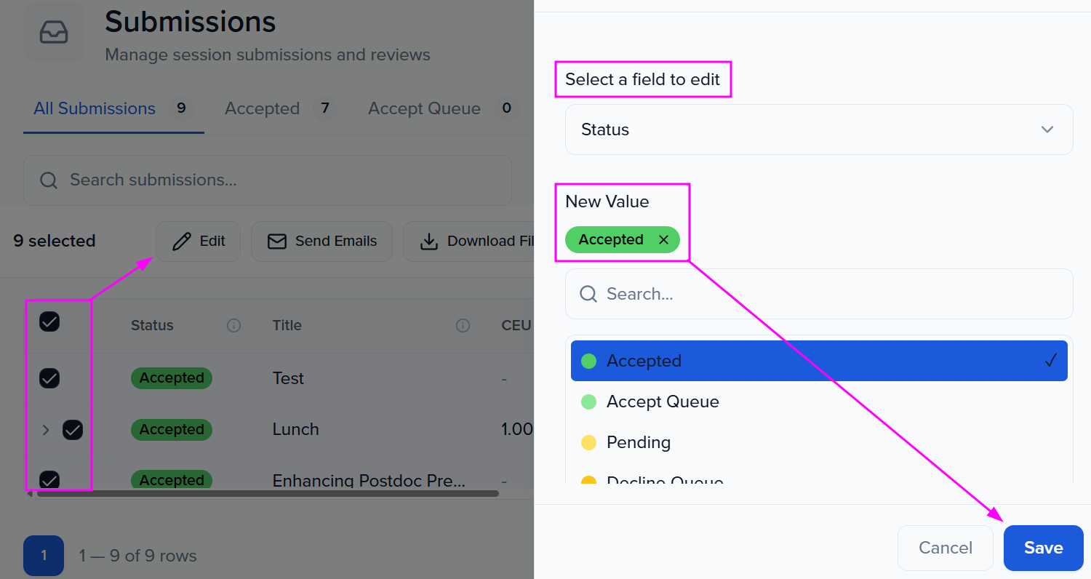Click the magnifier icon in Search submissions

49,180
